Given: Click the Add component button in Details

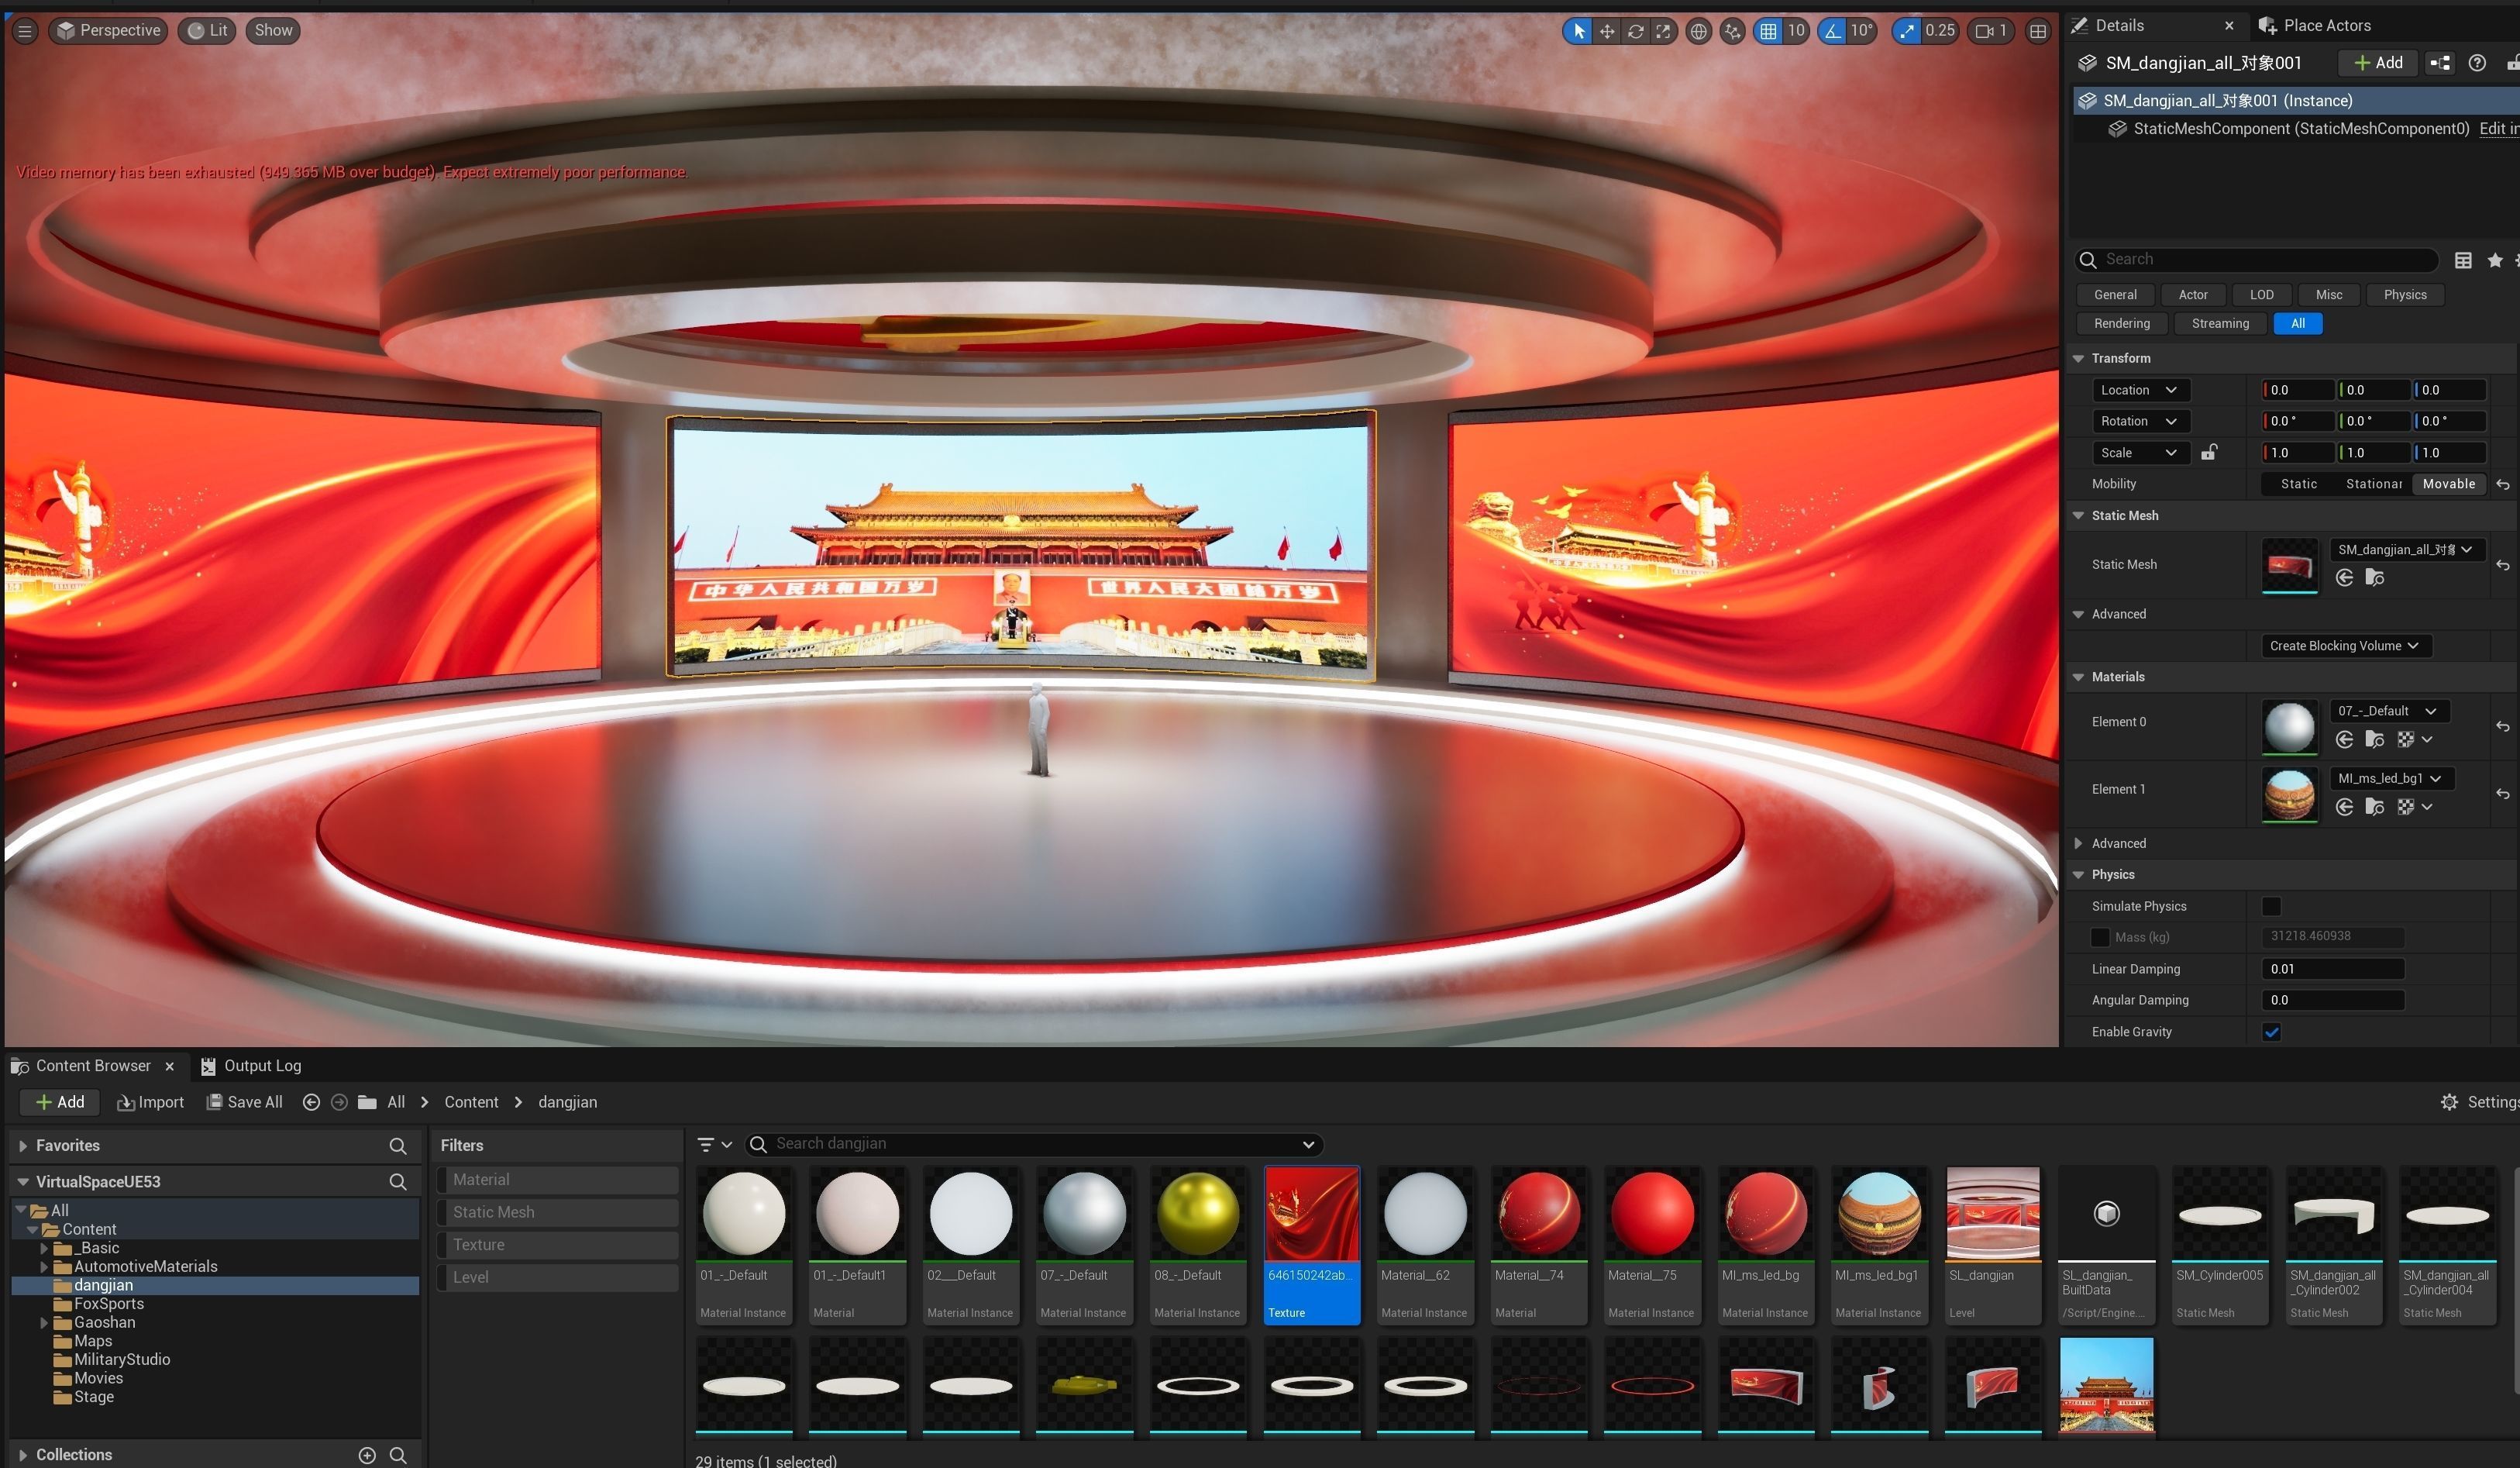Looking at the screenshot, I should pos(2377,63).
